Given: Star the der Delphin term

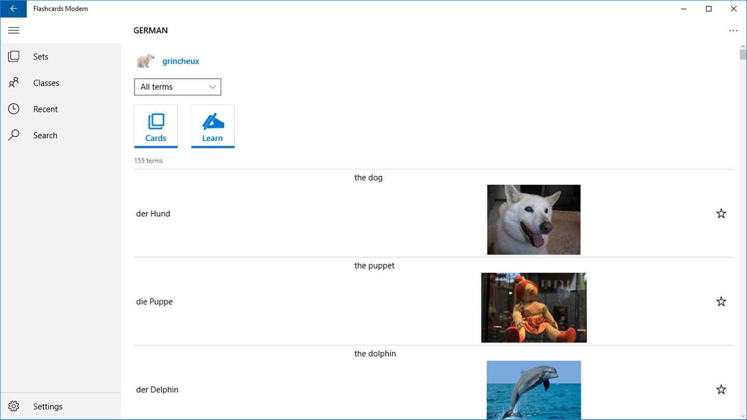Looking at the screenshot, I should pyautogui.click(x=721, y=390).
